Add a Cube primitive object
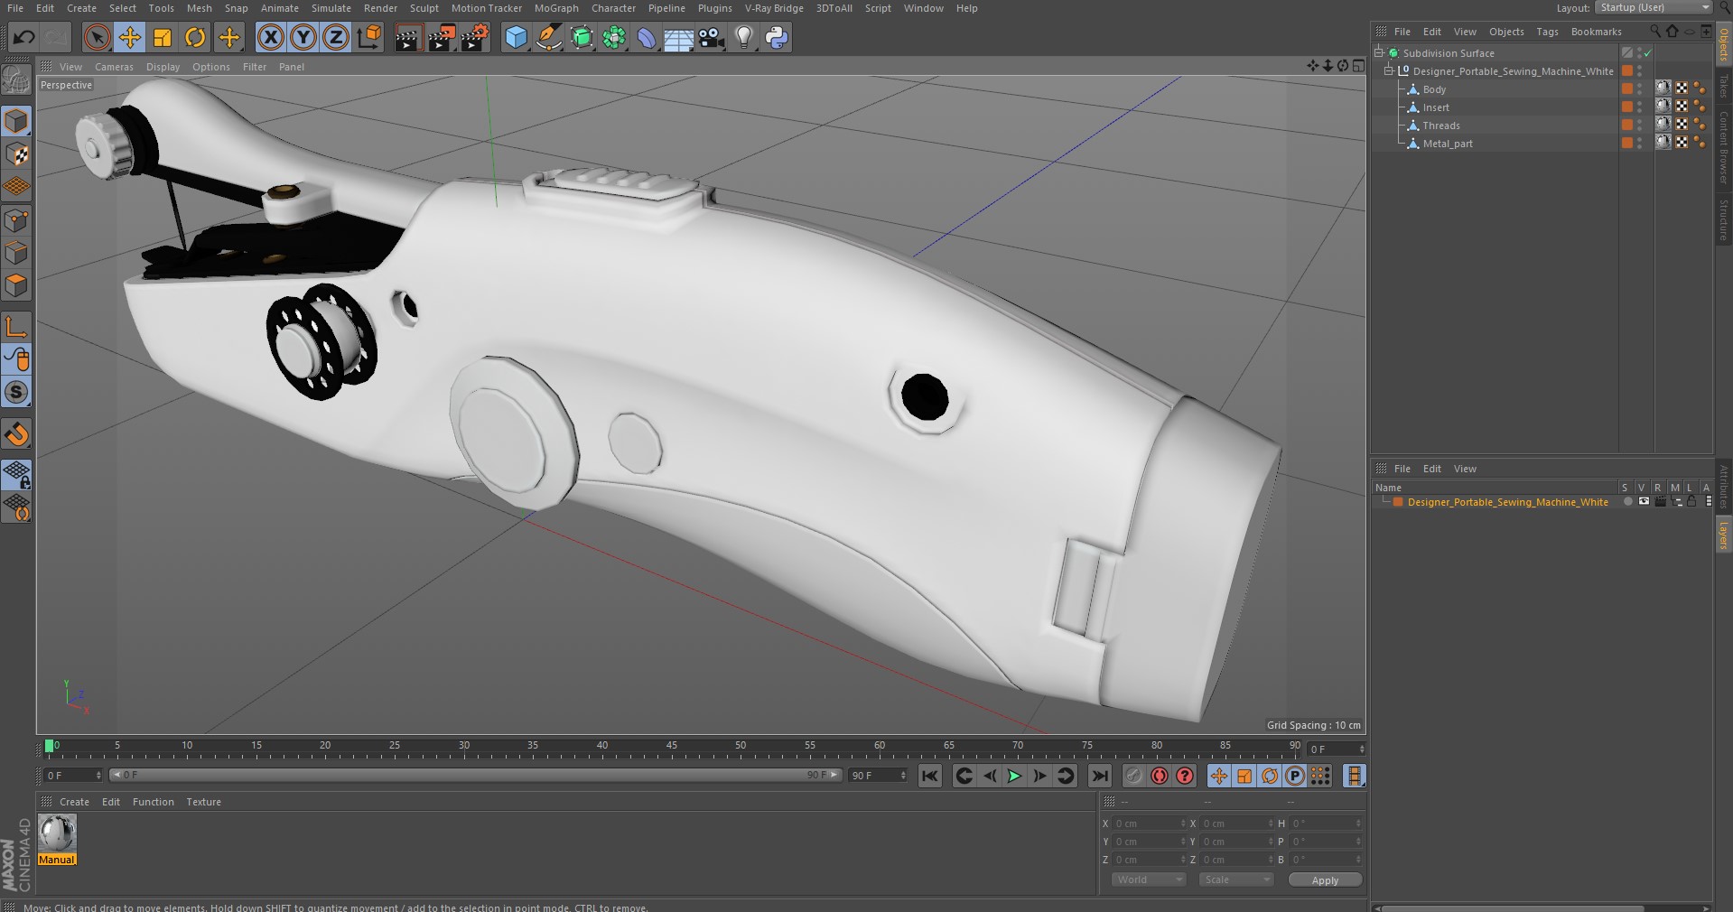 point(516,37)
